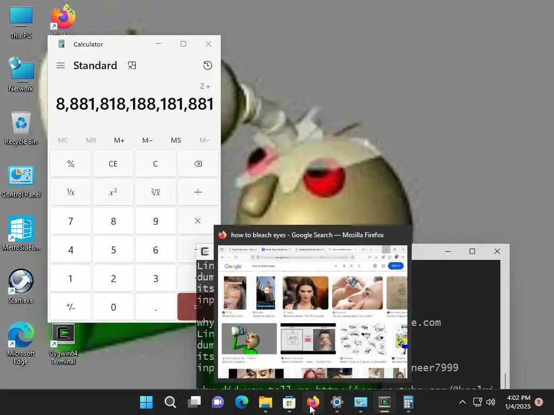Click the percent key in Calculator

(71, 164)
